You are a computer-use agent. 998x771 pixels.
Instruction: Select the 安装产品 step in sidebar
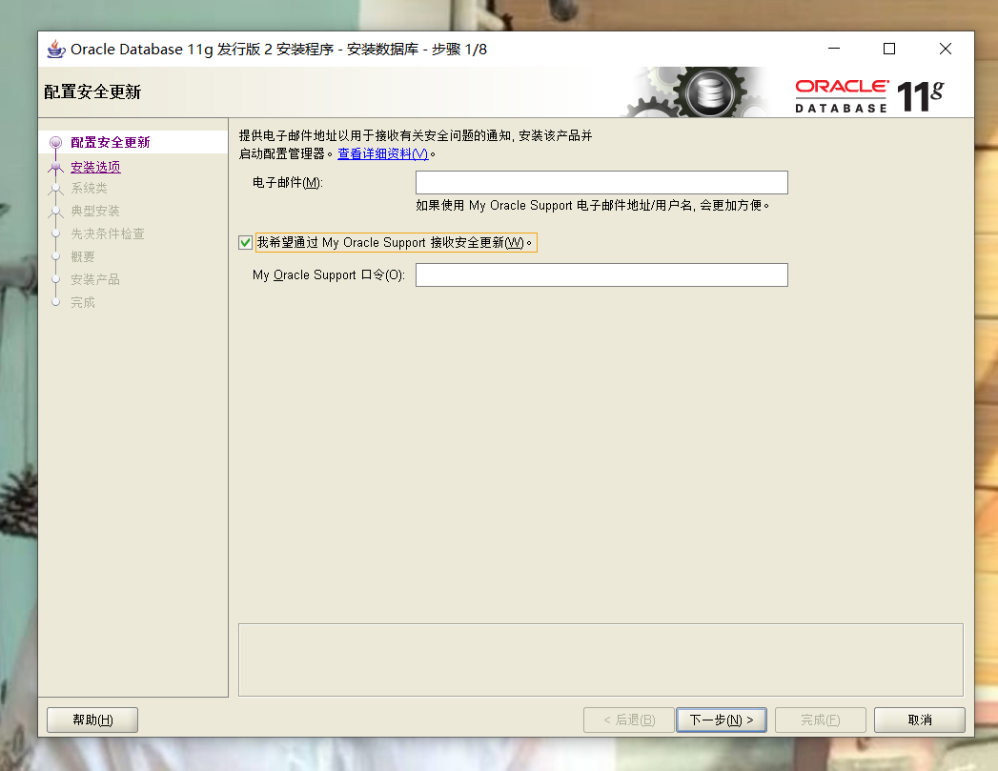95,279
